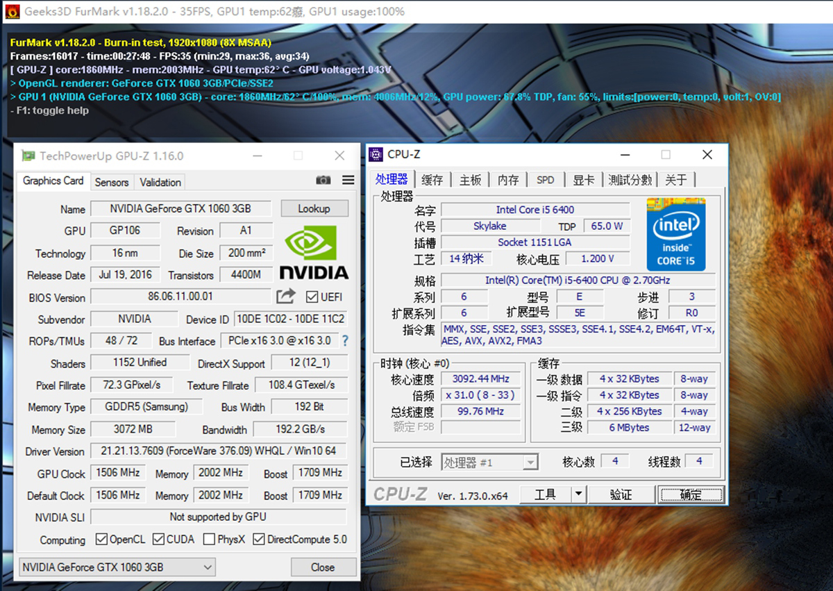
Task: Click the CPU-Z application icon in its titlebar
Action: pos(376,154)
